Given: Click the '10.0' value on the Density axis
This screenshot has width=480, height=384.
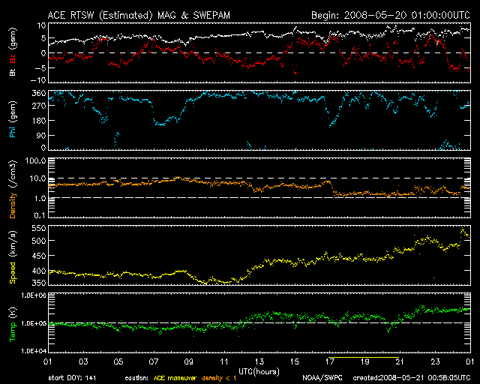Looking at the screenshot, I should [38, 178].
